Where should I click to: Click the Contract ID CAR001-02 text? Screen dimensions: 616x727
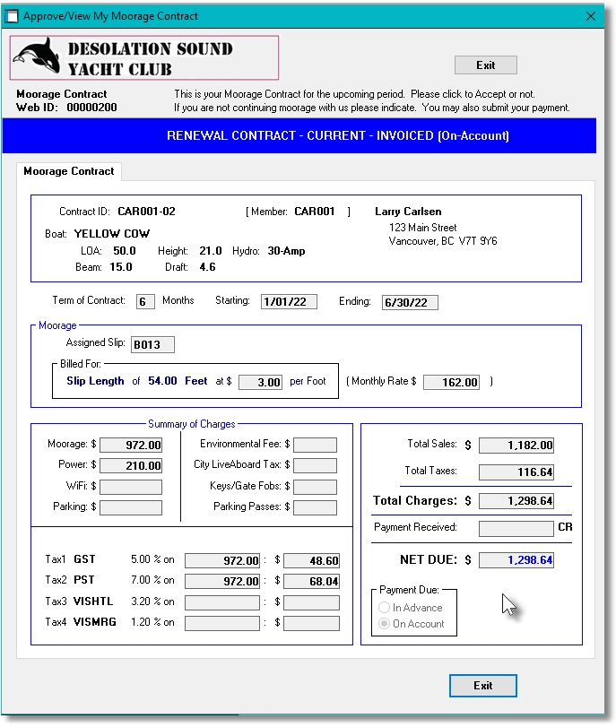pos(146,212)
